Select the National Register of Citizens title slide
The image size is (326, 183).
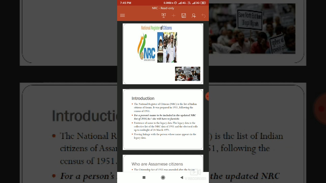tap(163, 54)
